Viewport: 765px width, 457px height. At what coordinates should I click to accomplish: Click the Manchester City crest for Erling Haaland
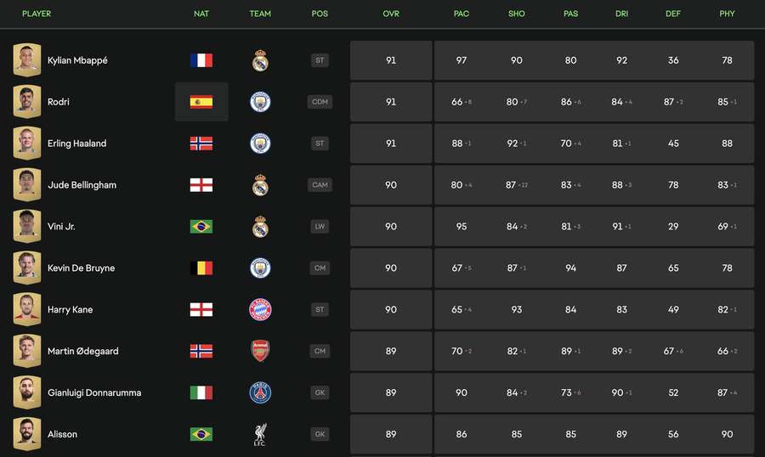coord(260,144)
